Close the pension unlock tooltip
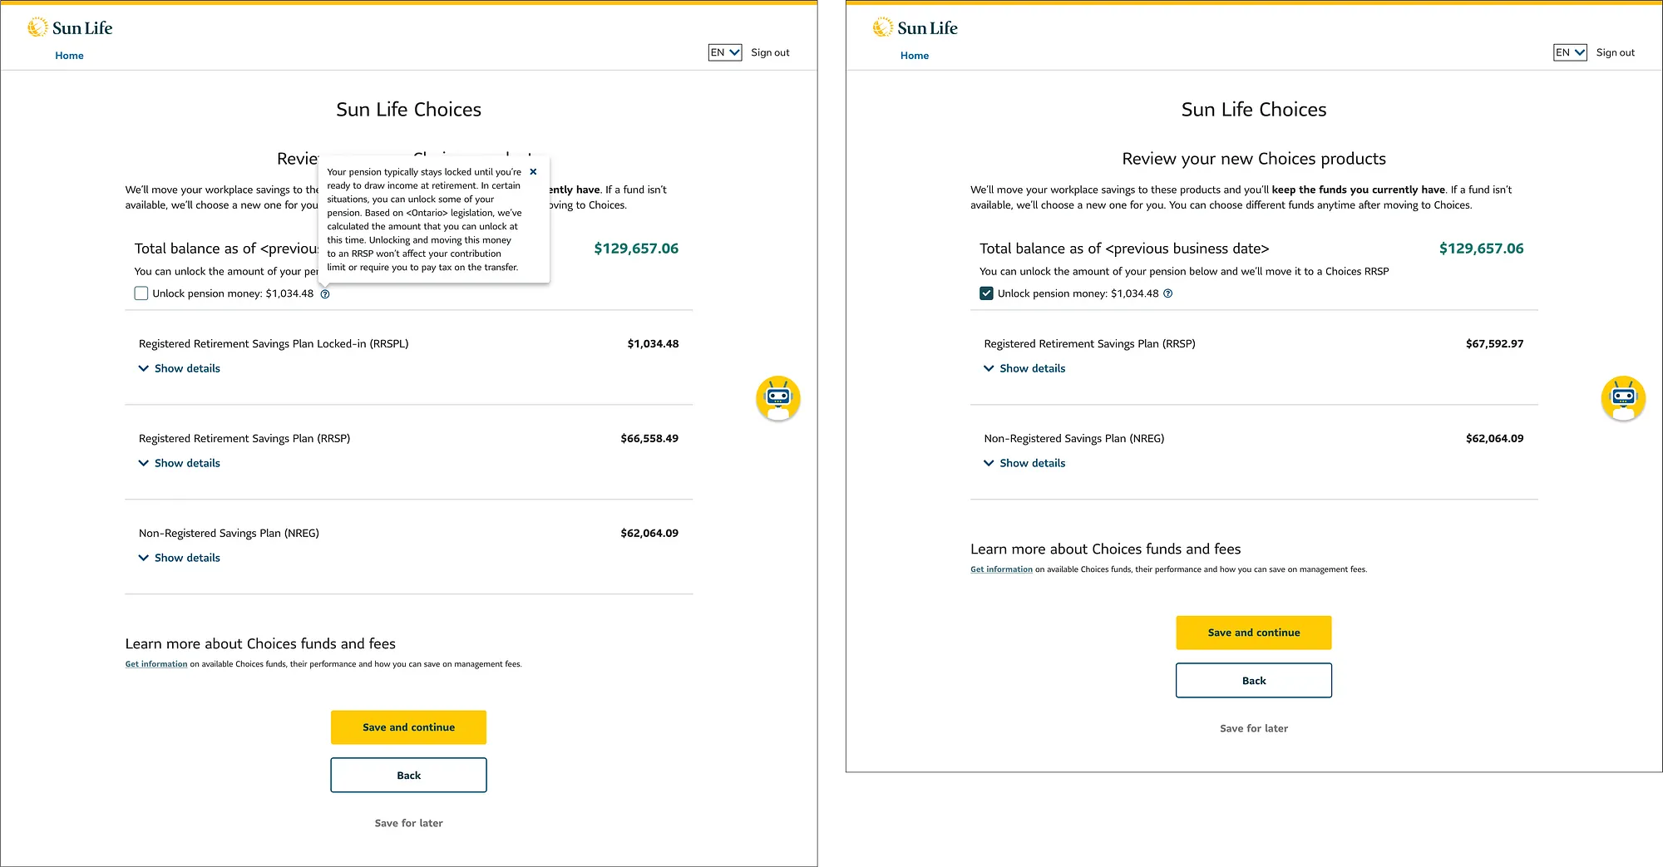Image resolution: width=1663 pixels, height=867 pixels. pos(533,171)
